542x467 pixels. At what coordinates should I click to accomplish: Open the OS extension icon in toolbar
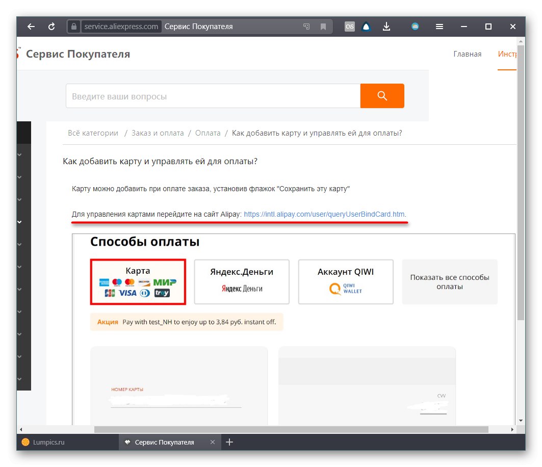tap(349, 27)
